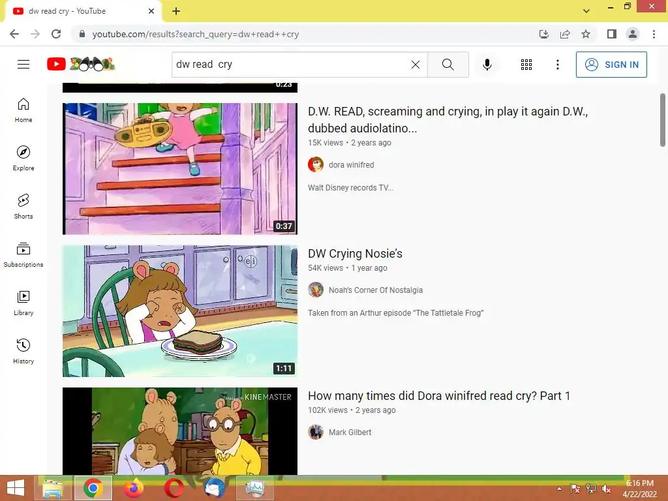
Task: Open 'DW Crying Nosie's' title link
Action: (x=355, y=254)
